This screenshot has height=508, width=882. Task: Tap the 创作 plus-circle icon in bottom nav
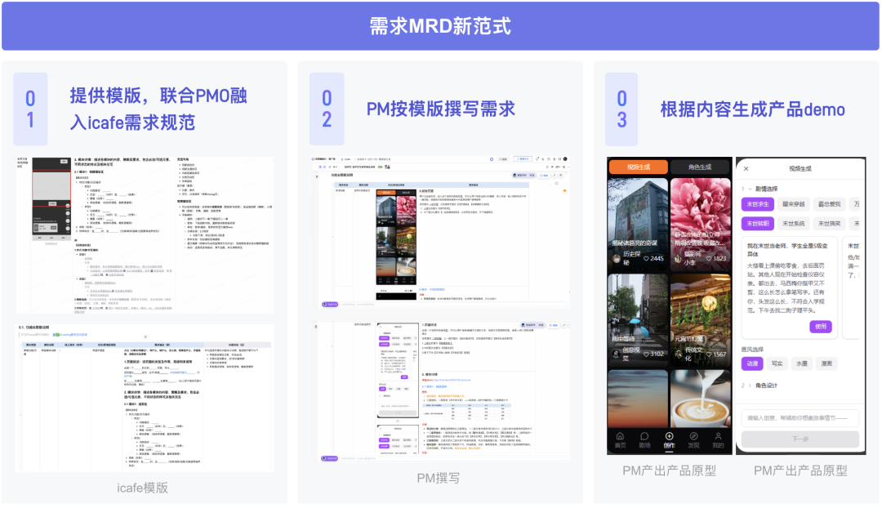click(669, 437)
